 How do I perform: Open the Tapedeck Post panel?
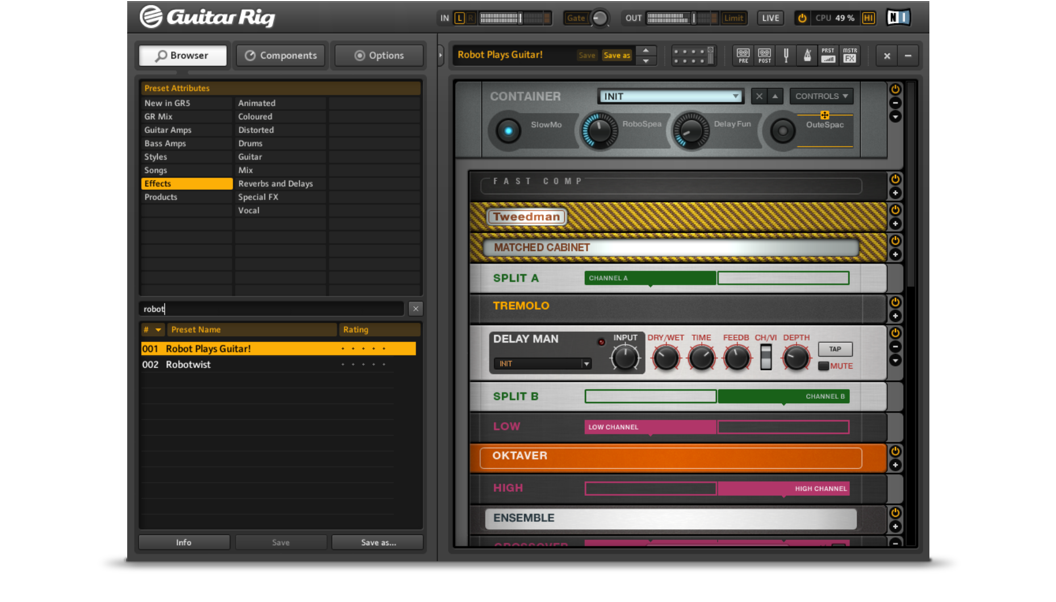[x=764, y=55]
